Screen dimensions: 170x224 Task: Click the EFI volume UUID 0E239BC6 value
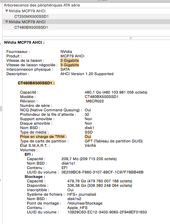point(103,172)
